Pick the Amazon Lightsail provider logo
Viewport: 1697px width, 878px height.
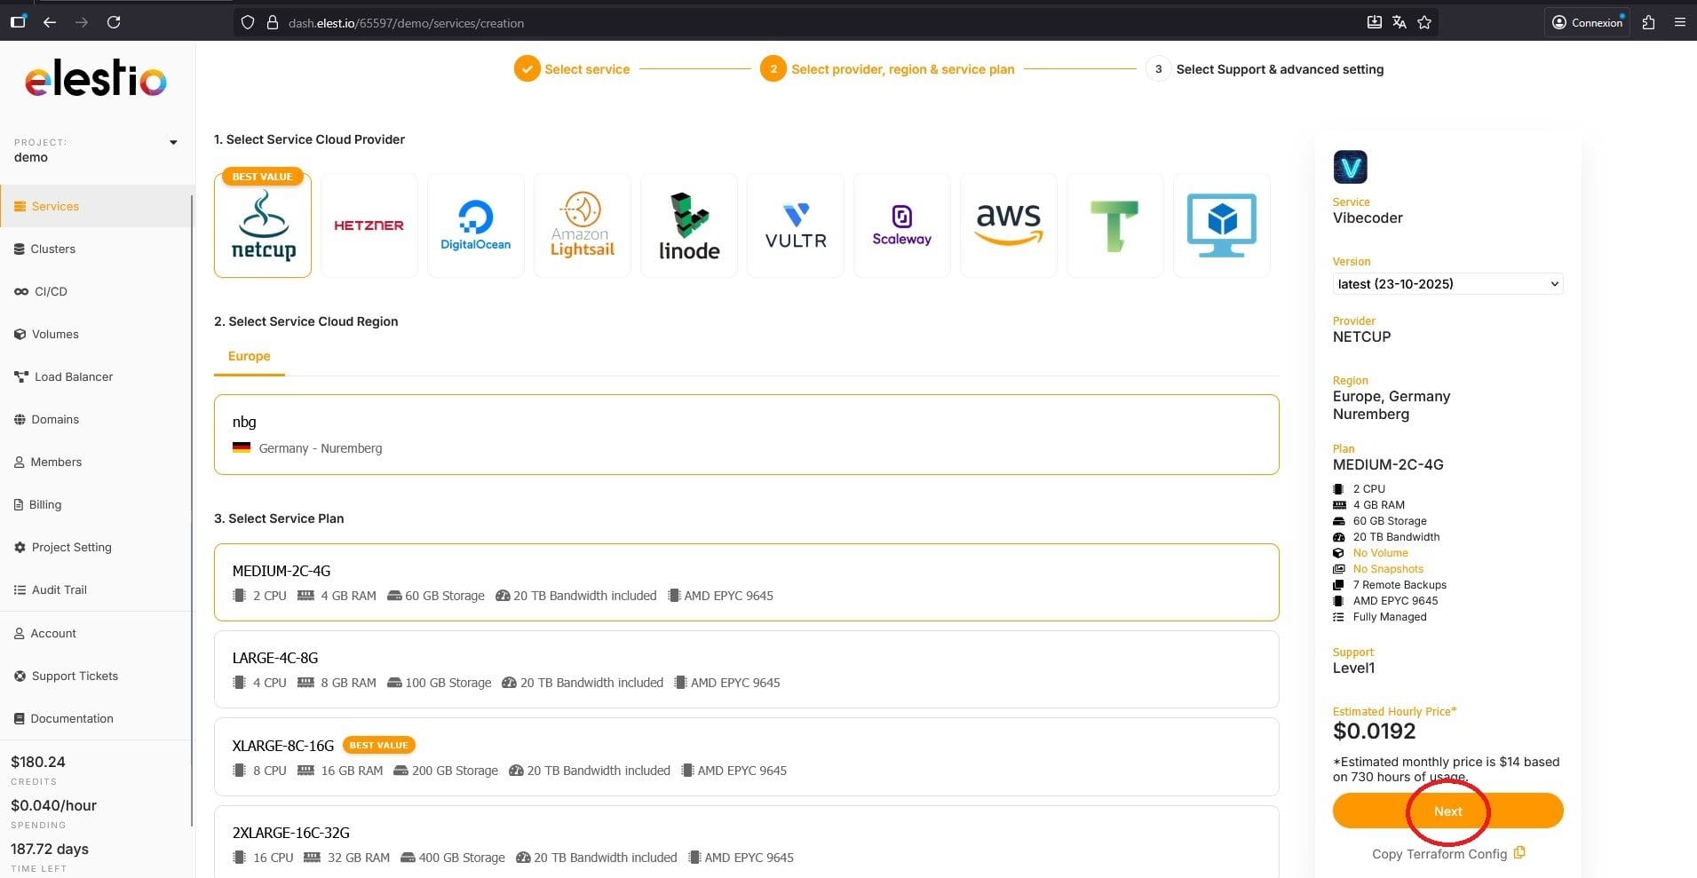coord(582,225)
